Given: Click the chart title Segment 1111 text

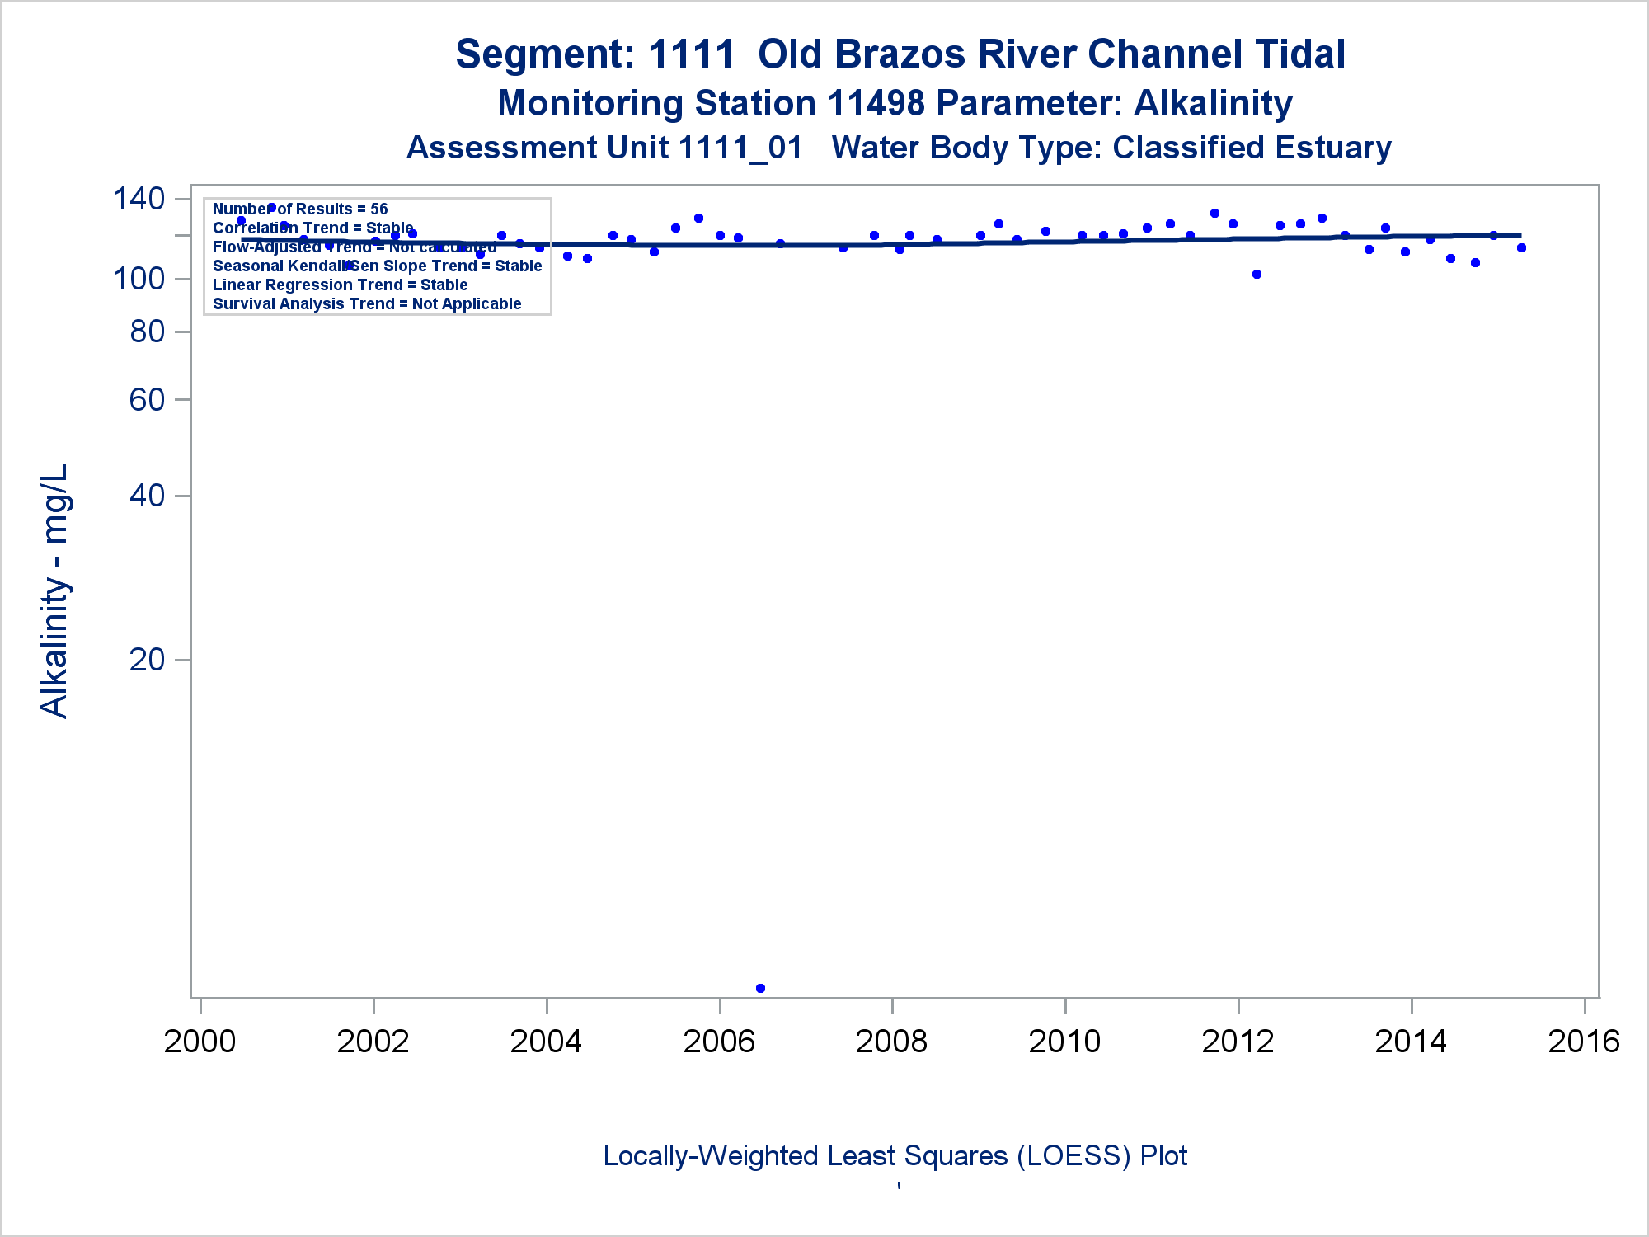Looking at the screenshot, I should 900,54.
